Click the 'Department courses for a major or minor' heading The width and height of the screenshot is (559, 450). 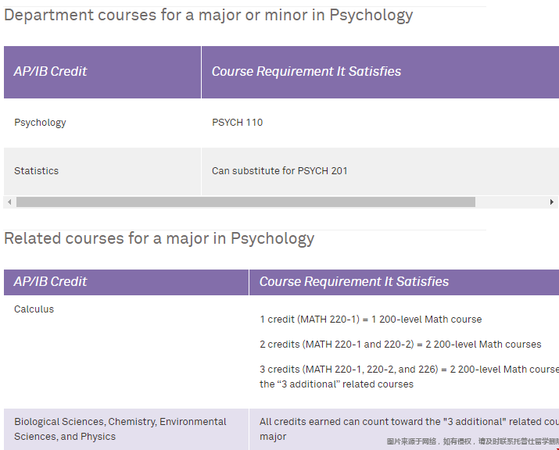tap(209, 15)
